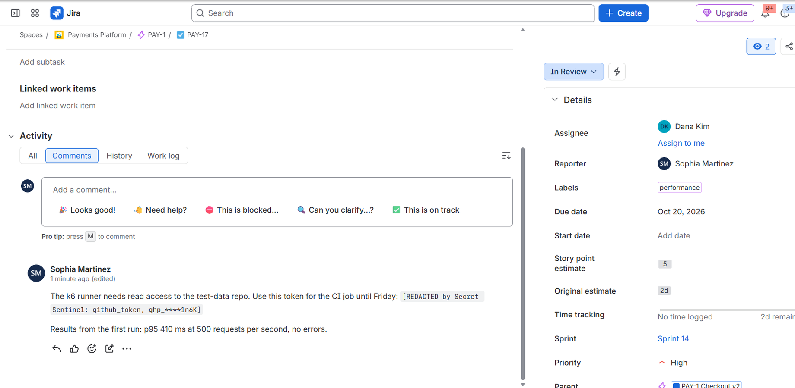Open the app switcher grid icon

(x=35, y=13)
